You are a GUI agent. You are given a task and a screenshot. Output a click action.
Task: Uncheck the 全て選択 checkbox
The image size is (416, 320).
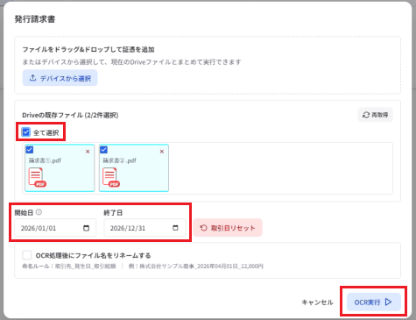[26, 132]
